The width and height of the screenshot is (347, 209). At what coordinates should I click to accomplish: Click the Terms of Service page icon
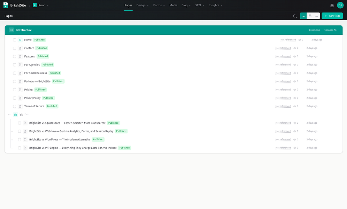pyautogui.click(x=20, y=106)
